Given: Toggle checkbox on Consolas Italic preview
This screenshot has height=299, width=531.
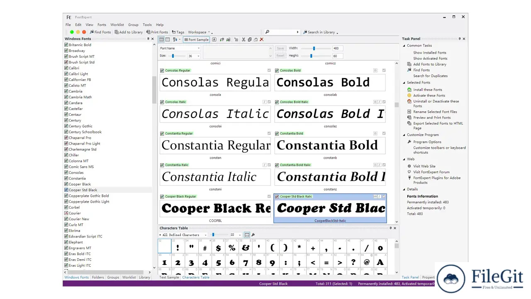Looking at the screenshot, I should (x=269, y=102).
